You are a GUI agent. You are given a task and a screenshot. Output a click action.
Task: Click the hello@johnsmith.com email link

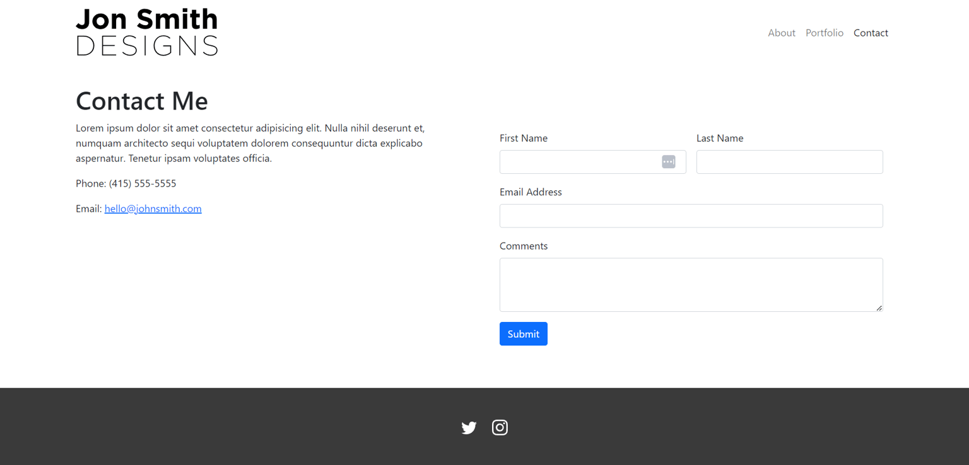coord(153,209)
